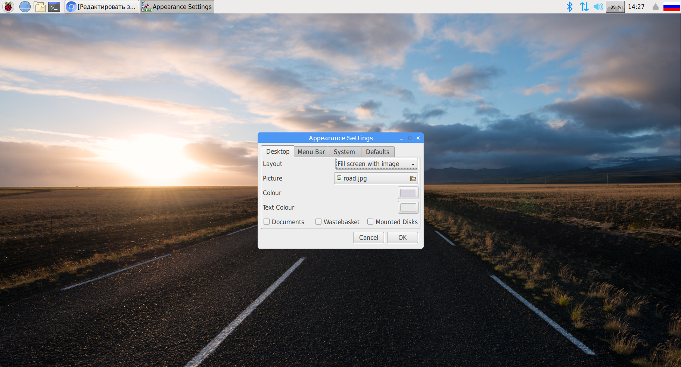Select the Appearance Settings taskbar entry
This screenshot has height=367, width=681.
(177, 7)
